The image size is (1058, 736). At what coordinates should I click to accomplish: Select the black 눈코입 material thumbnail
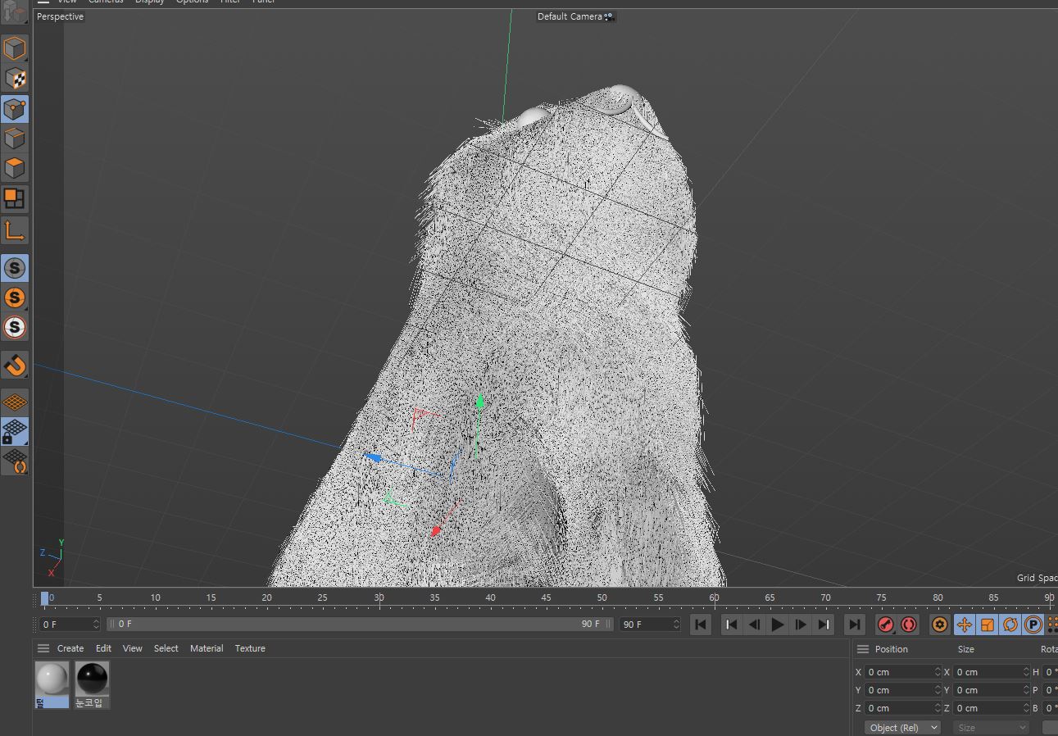point(92,679)
